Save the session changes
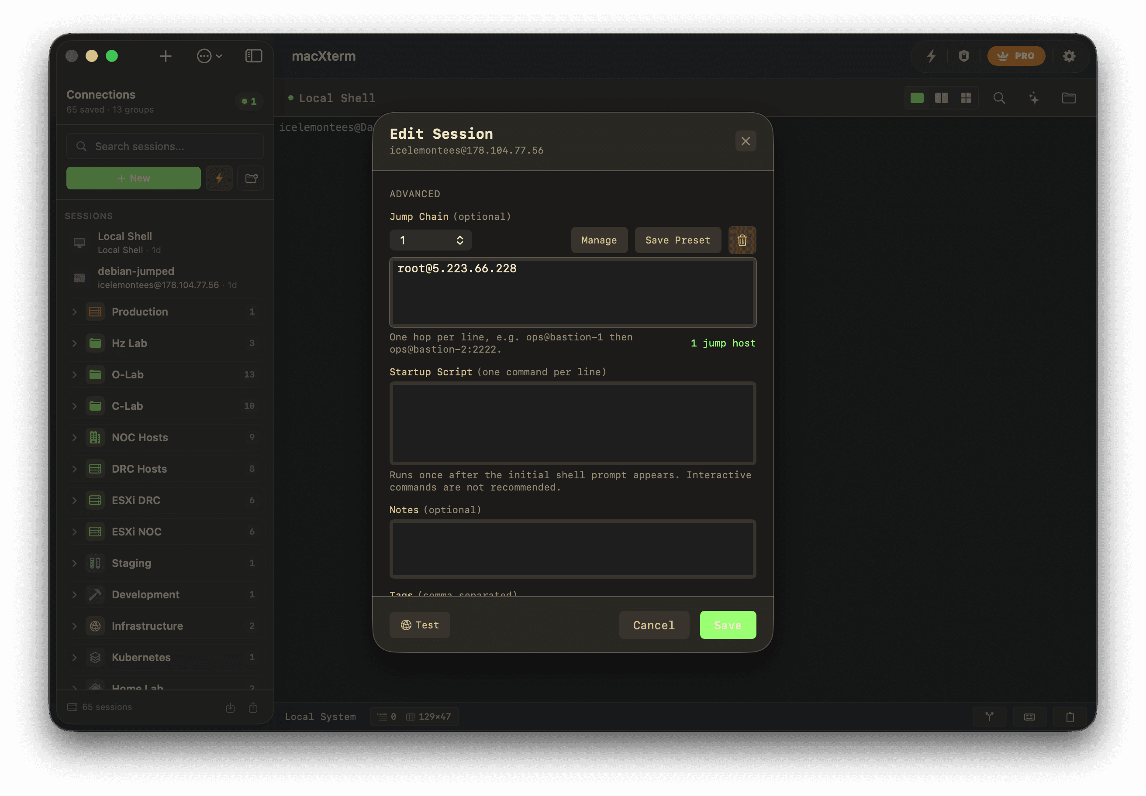Screen dimensions: 1146x796 point(728,625)
